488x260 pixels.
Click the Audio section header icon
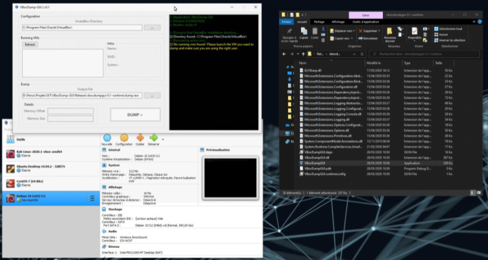coord(104,231)
